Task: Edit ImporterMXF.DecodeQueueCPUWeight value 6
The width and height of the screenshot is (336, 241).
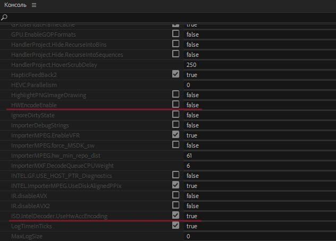Action: [260, 166]
